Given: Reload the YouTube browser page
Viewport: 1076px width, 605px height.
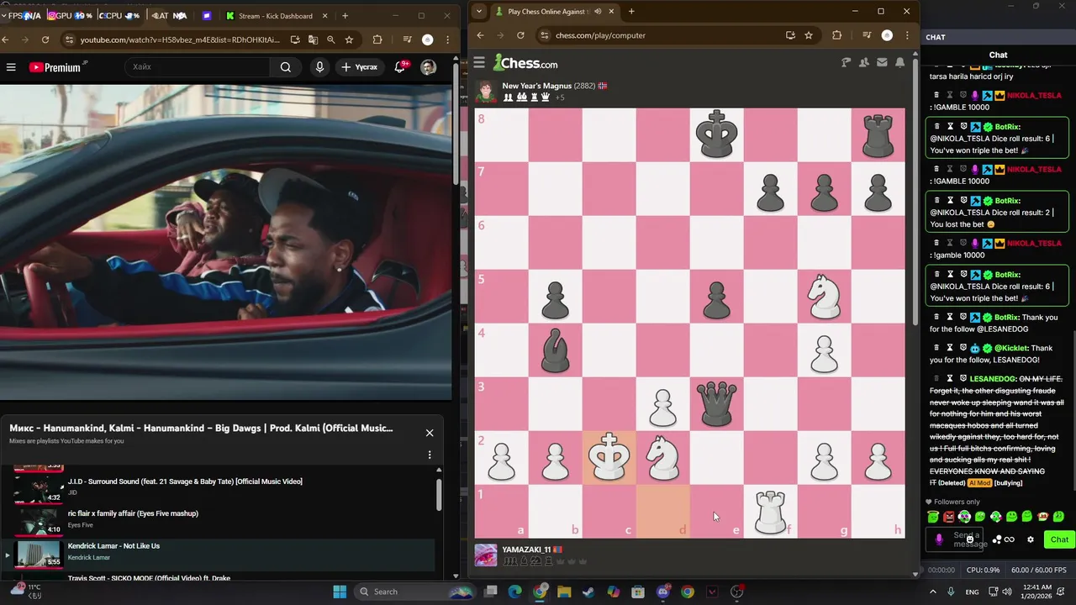Looking at the screenshot, I should 45,39.
